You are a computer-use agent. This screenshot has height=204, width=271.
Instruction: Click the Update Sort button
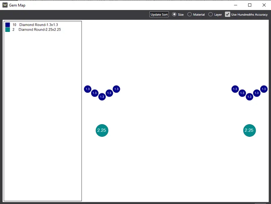pyautogui.click(x=159, y=14)
